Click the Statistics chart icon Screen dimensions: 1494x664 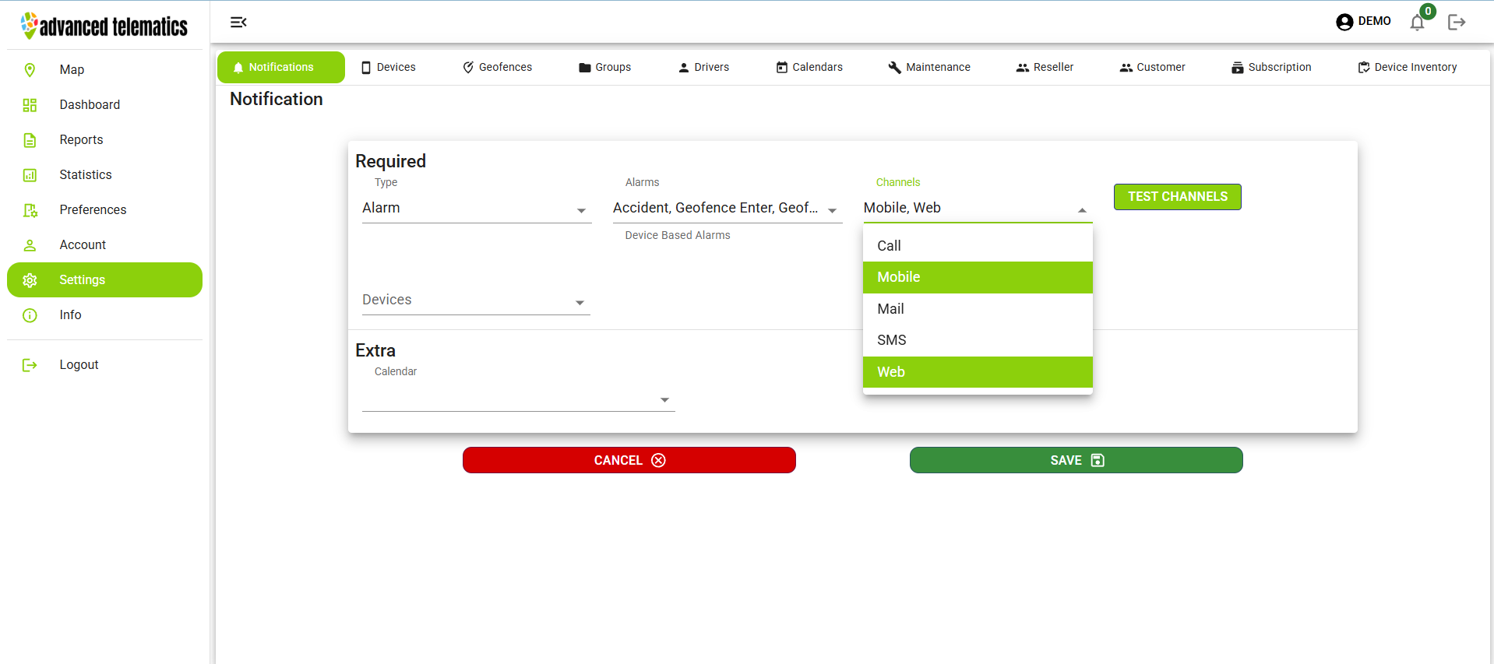tap(30, 175)
